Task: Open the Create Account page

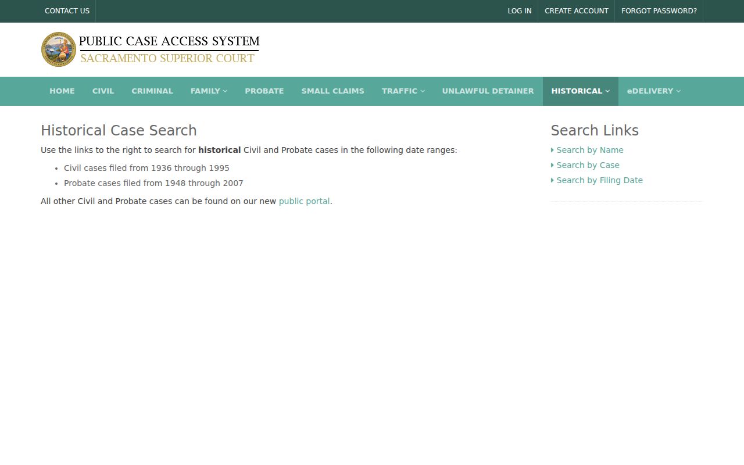Action: point(576,11)
